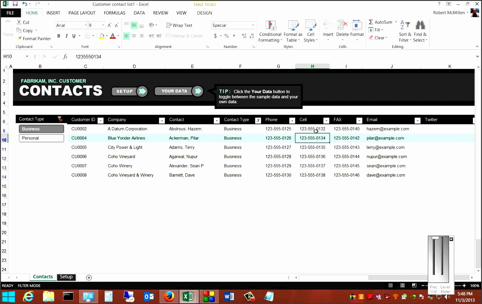The height and width of the screenshot is (304, 482).
Task: Toggle Italic formatting
Action: [x=66, y=36]
